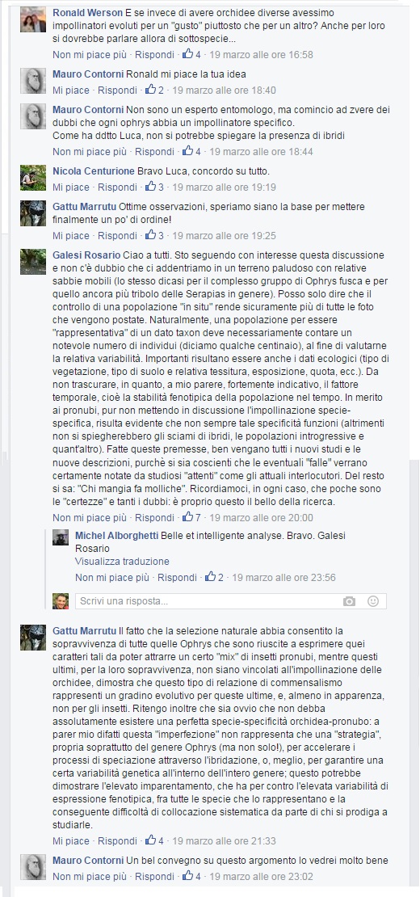This screenshot has width=420, height=897.
Task: Click Visualizza traduzione under Michel Alborghetti's reply
Action: 122,561
